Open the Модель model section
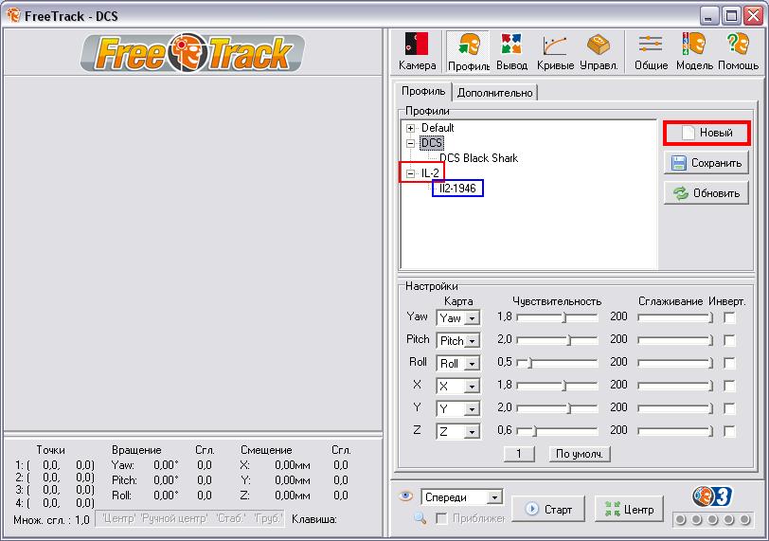Image resolution: width=769 pixels, height=541 pixels. coord(694,52)
